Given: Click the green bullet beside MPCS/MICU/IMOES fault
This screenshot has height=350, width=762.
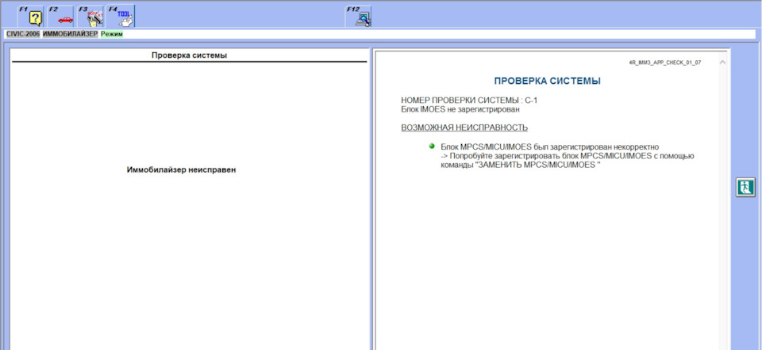Looking at the screenshot, I should tap(432, 146).
